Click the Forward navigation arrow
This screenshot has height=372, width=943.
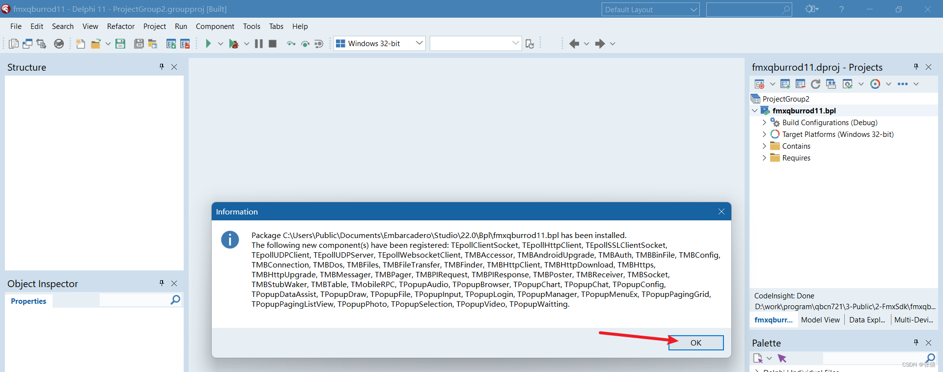pos(600,44)
